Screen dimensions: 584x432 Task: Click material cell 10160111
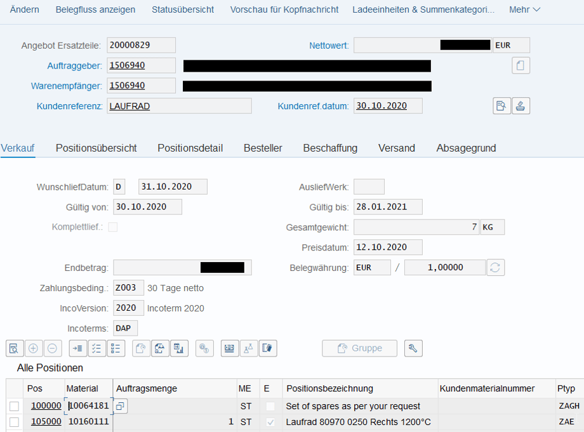[x=89, y=422]
